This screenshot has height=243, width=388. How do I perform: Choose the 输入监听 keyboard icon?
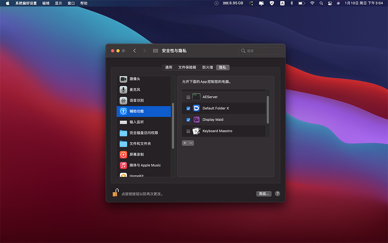[123, 122]
